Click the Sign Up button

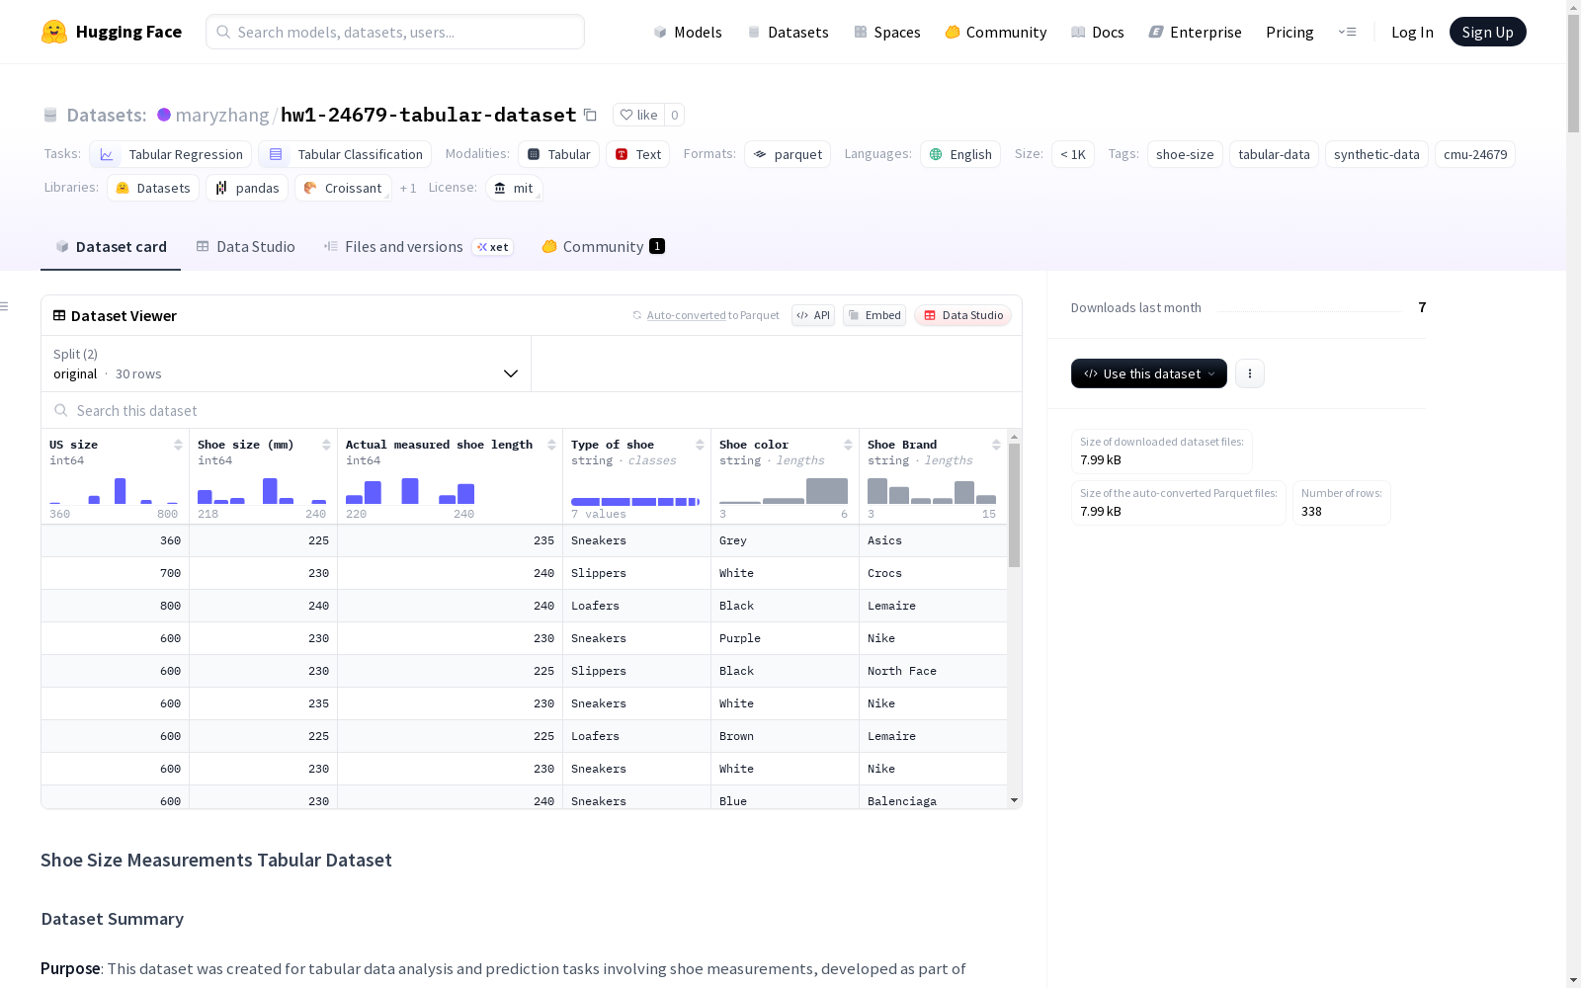pos(1487,32)
